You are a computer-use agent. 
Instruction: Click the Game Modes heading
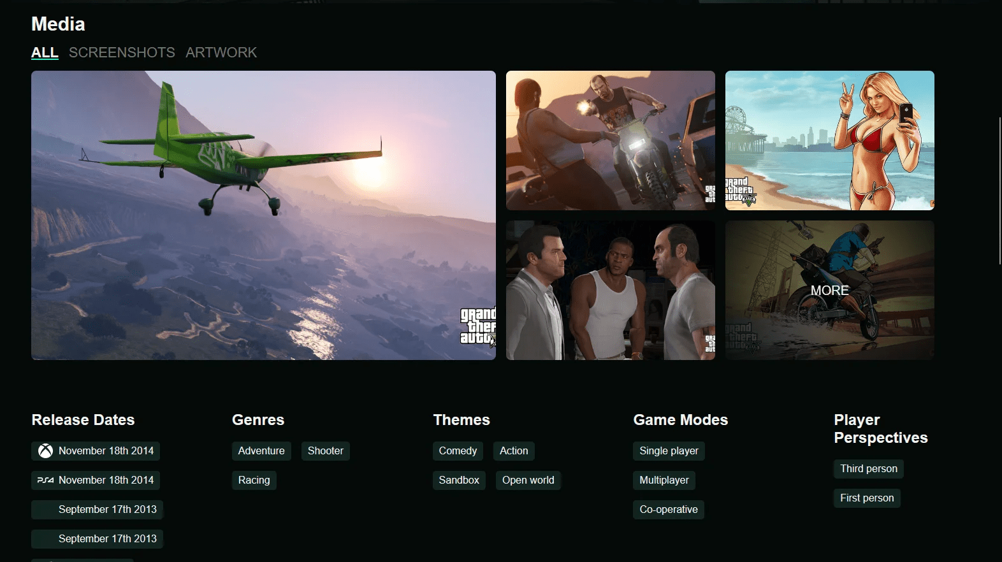point(681,420)
